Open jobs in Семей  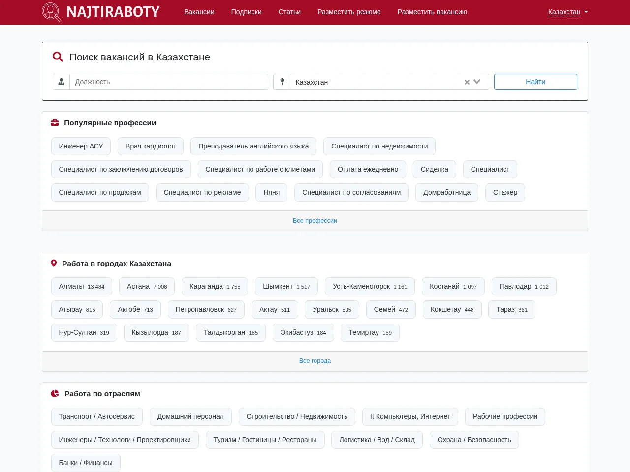tap(391, 309)
